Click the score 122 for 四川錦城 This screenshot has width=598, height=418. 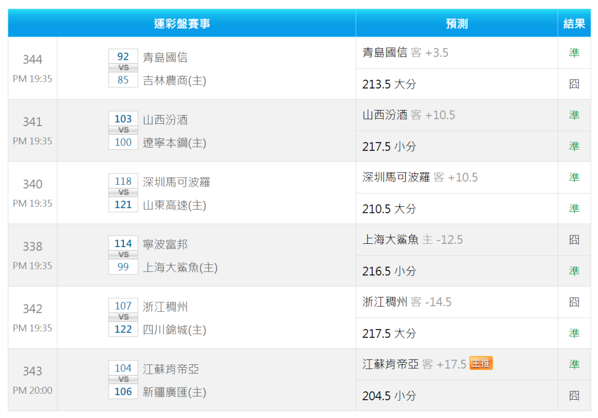(x=123, y=330)
